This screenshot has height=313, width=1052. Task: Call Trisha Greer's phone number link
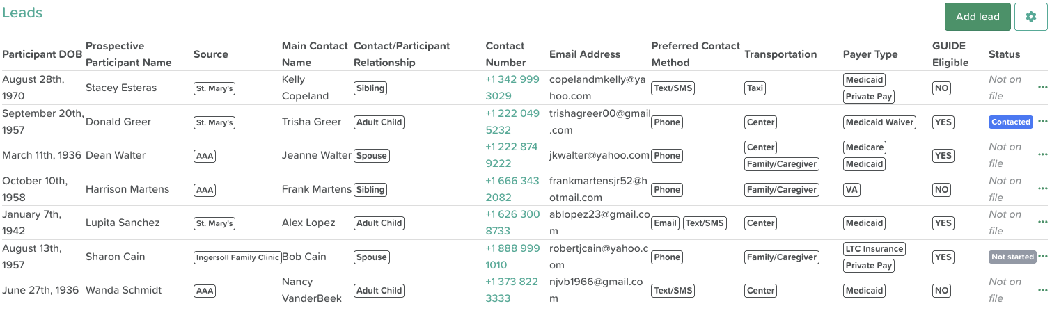pos(512,122)
